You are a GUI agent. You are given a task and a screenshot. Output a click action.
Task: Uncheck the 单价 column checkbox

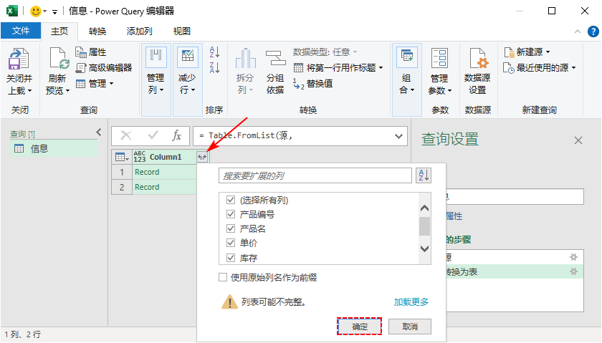(231, 243)
